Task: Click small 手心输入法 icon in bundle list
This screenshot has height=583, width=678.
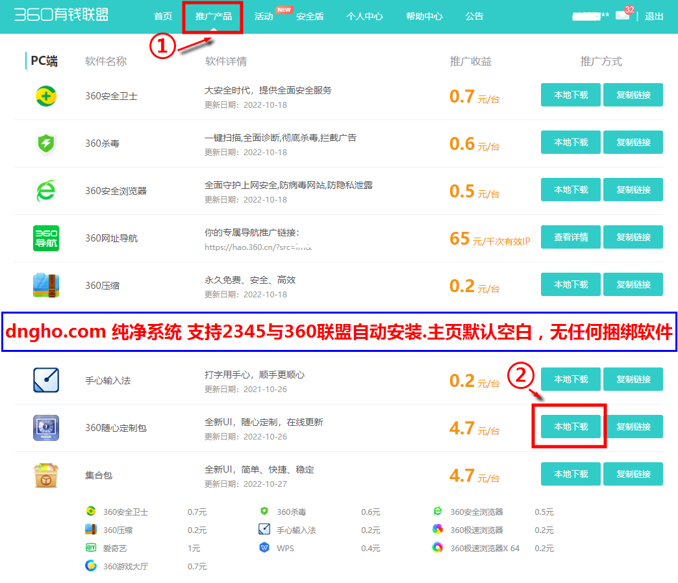Action: [x=264, y=529]
